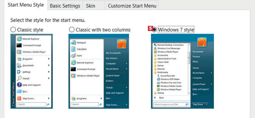
Task: Click the flower user picture in Windows 7 preview
Action: [202, 42]
